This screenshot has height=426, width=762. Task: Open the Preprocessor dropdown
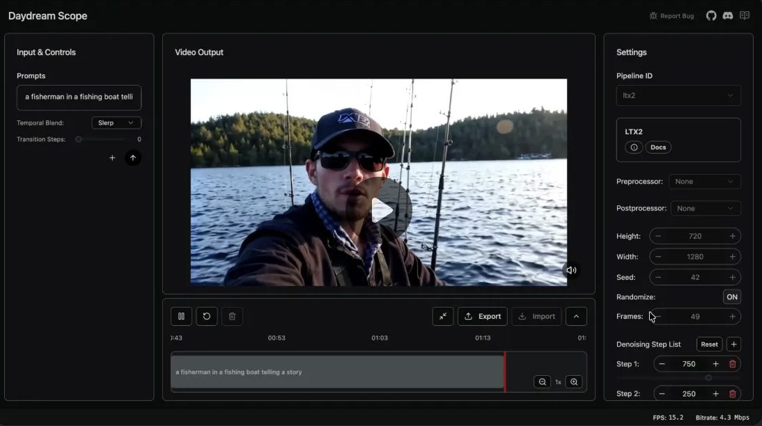coord(704,182)
